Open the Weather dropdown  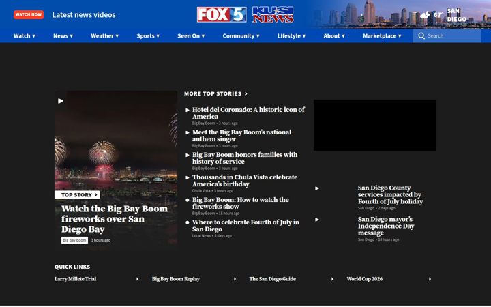(x=104, y=35)
